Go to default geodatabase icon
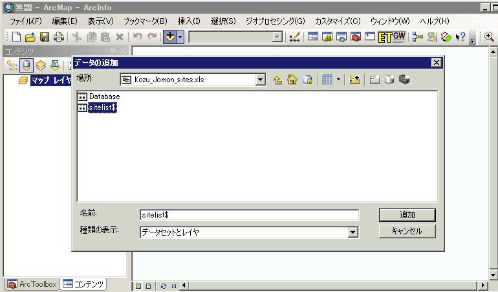Screen dimensions: 498x292 307,80
